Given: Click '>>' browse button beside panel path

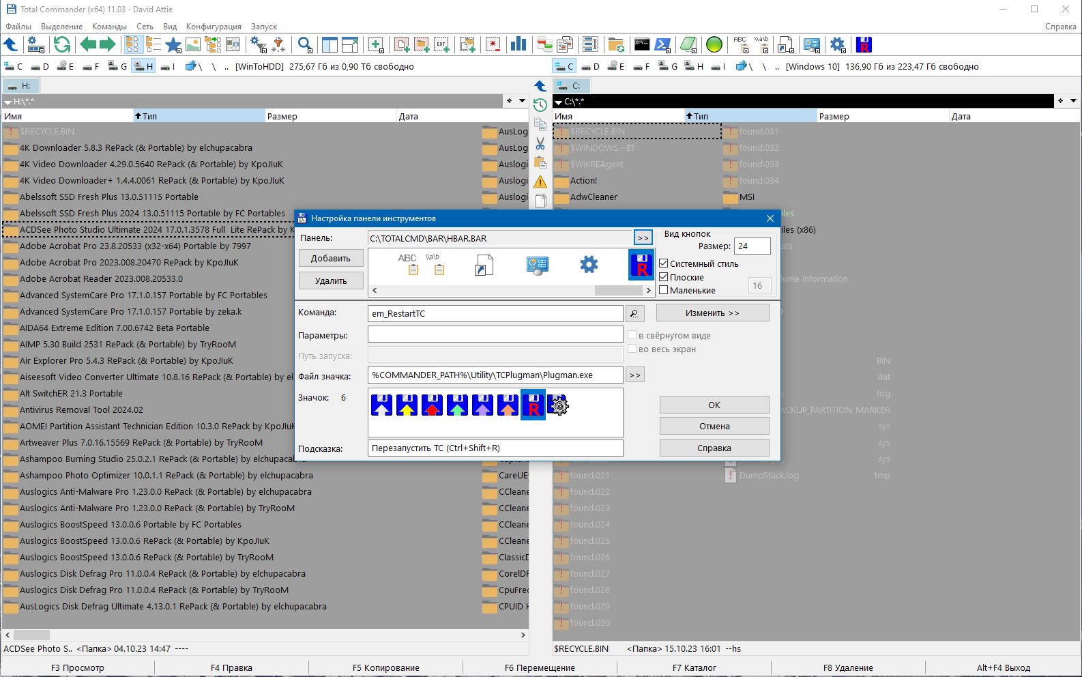Looking at the screenshot, I should click(643, 238).
